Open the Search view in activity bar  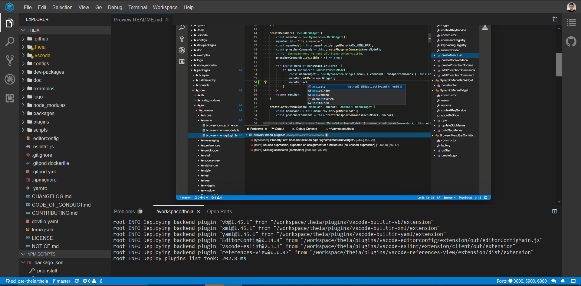coord(10,42)
